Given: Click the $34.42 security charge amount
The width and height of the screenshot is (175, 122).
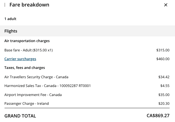Looking at the screenshot, I should [164, 77].
